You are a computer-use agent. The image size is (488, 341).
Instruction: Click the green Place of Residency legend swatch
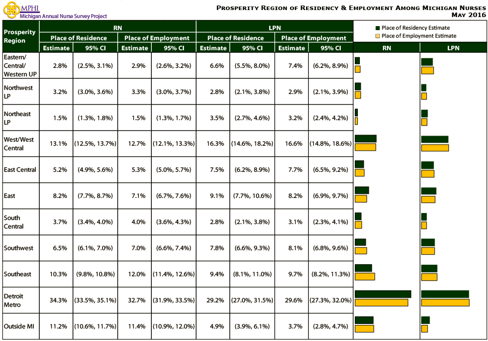tap(377, 28)
